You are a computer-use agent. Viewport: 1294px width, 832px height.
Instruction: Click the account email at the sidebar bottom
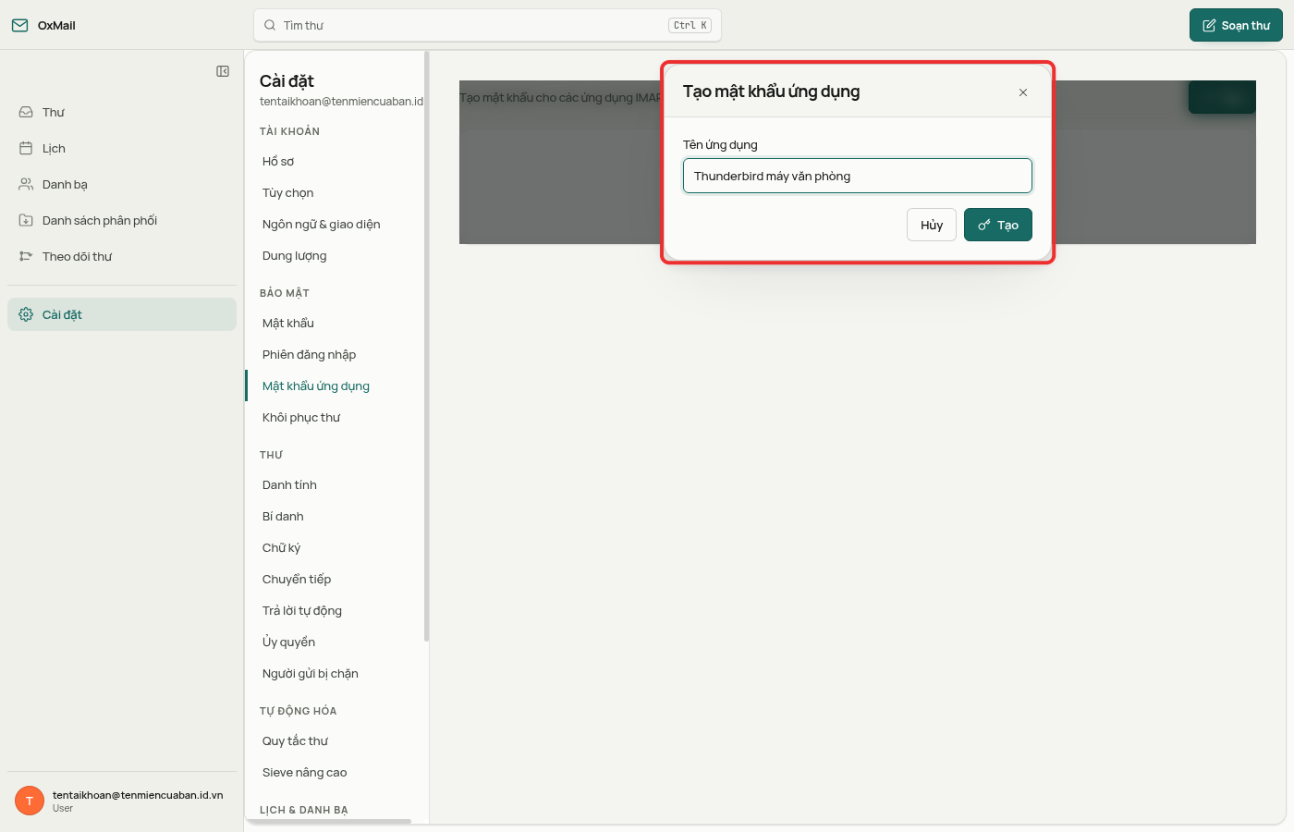click(x=138, y=795)
